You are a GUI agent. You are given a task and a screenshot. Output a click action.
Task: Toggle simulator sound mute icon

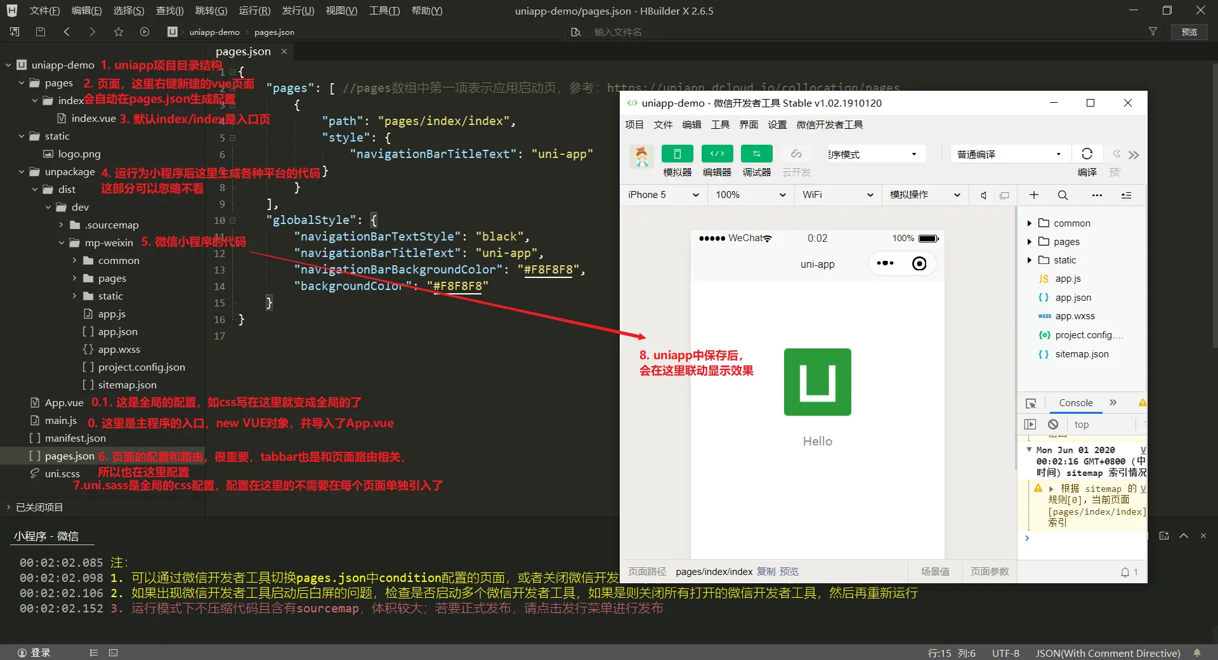983,195
